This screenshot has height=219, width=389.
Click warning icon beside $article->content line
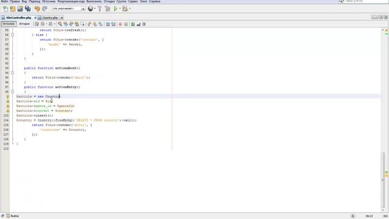8,111
